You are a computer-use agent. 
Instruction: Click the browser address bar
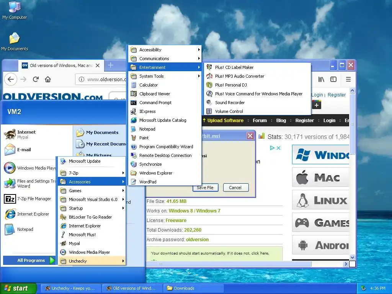[101, 79]
